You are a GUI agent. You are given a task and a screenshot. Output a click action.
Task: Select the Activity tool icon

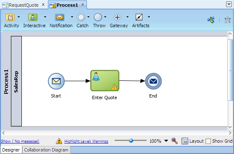click(x=10, y=17)
